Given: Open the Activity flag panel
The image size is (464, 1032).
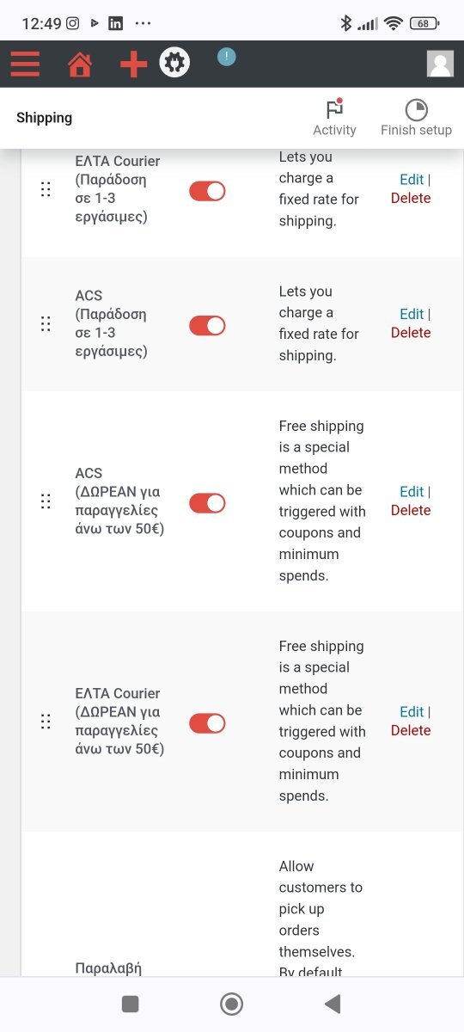Looking at the screenshot, I should [334, 118].
